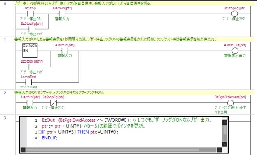Select the Get1sClk function block
The image size is (257, 158).
(30, 50)
